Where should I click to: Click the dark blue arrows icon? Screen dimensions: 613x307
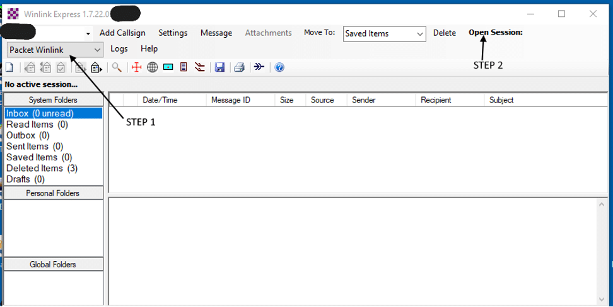pyautogui.click(x=259, y=67)
